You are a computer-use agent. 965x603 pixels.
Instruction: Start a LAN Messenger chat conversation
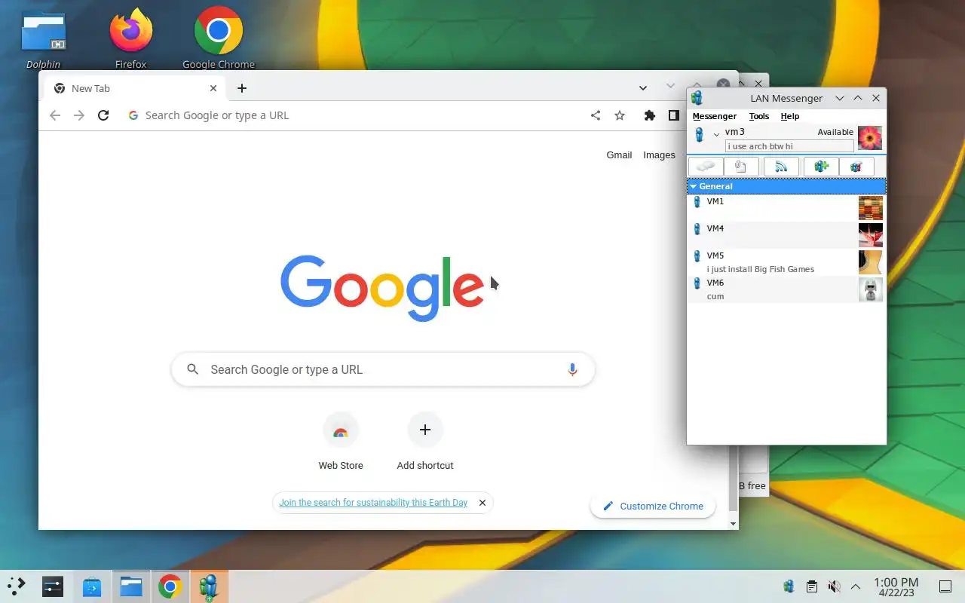(x=706, y=167)
